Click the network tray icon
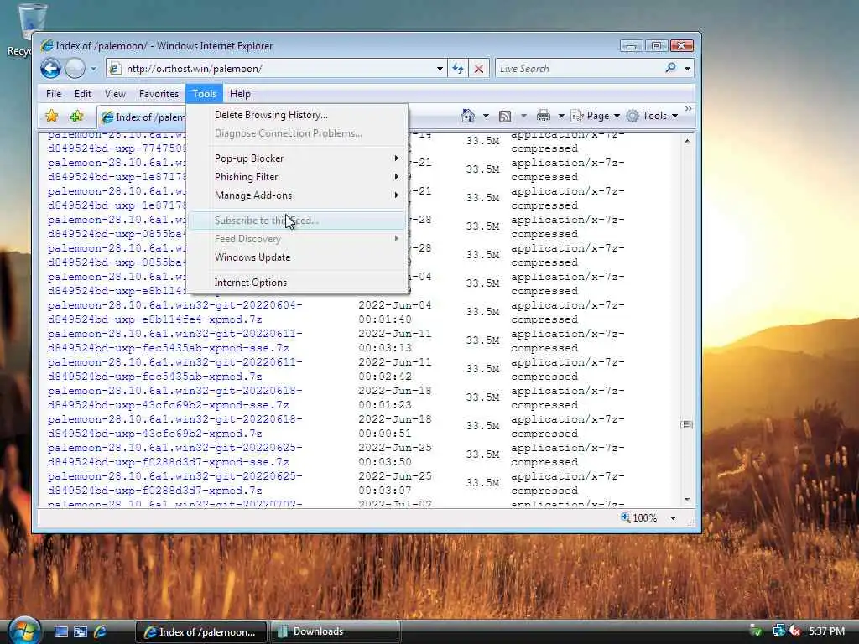Image resolution: width=859 pixels, height=644 pixels. click(x=778, y=631)
